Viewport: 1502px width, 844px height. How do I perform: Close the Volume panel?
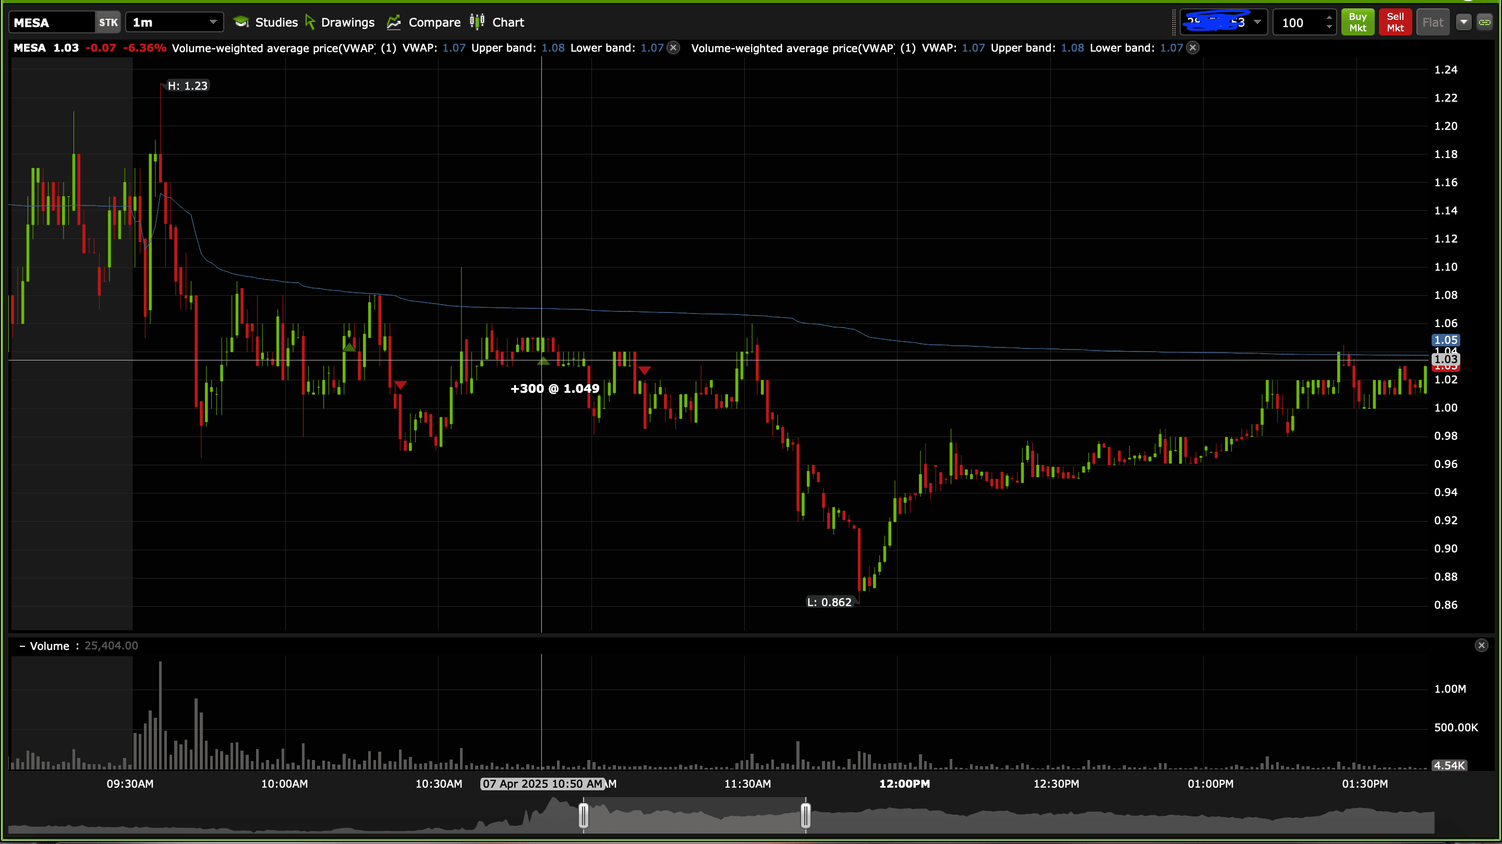click(x=1481, y=645)
